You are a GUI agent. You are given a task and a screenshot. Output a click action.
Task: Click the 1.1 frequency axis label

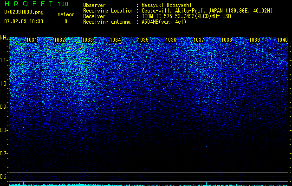(4, 60)
